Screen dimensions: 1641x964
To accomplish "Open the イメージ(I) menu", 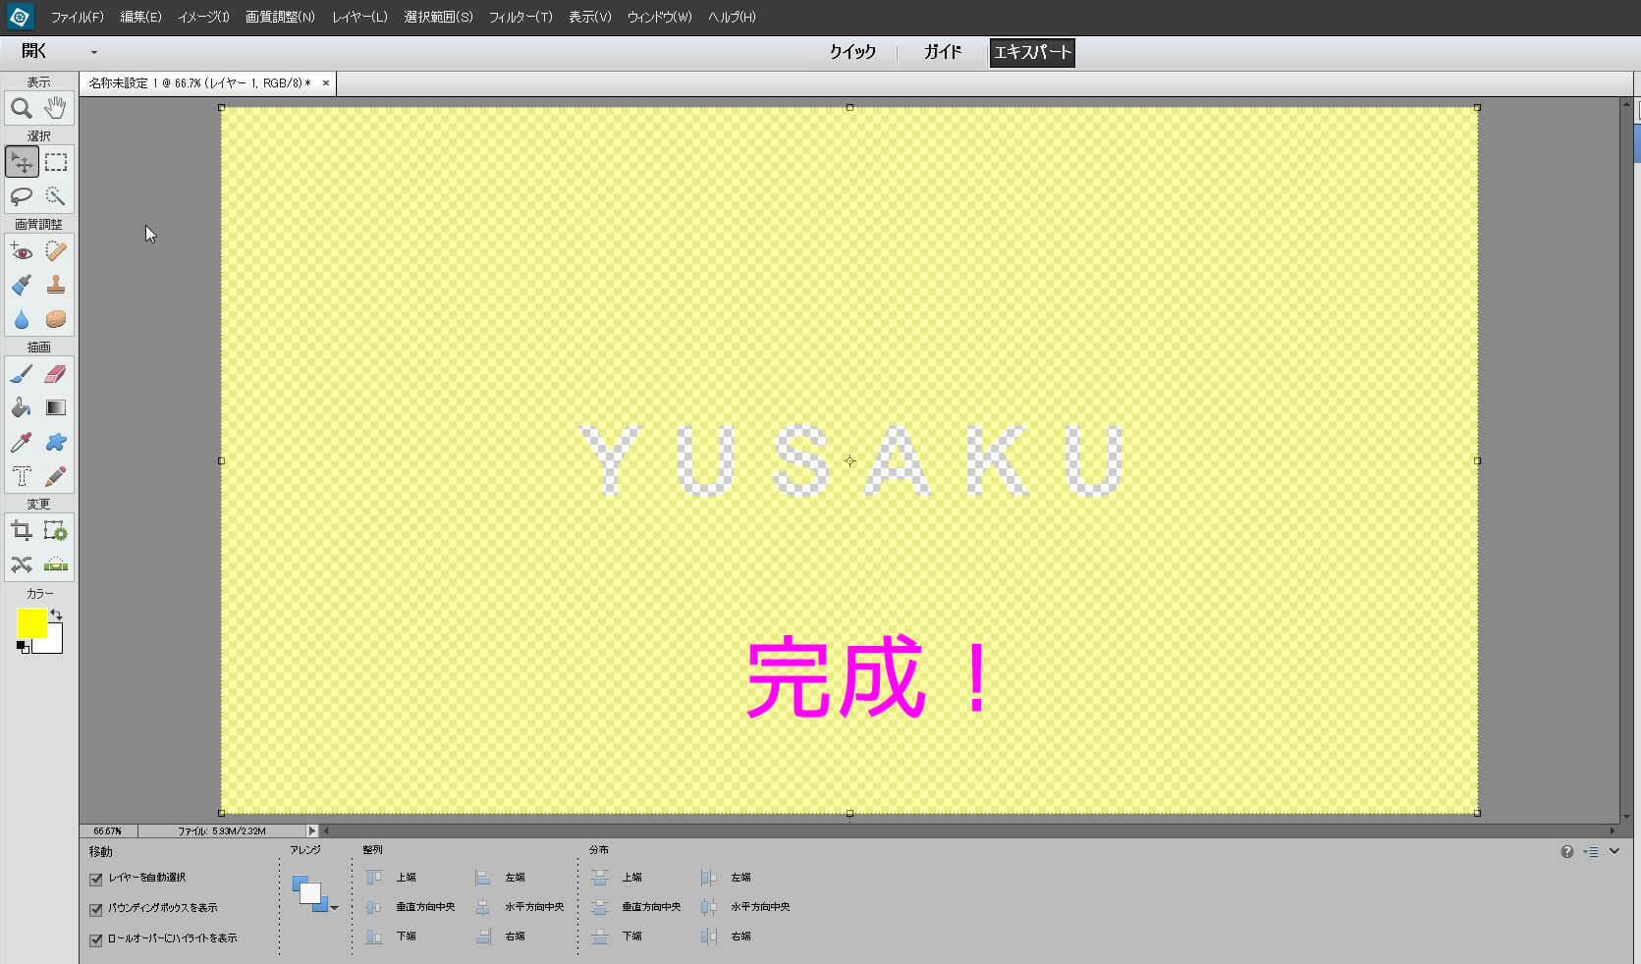I will 203,17.
